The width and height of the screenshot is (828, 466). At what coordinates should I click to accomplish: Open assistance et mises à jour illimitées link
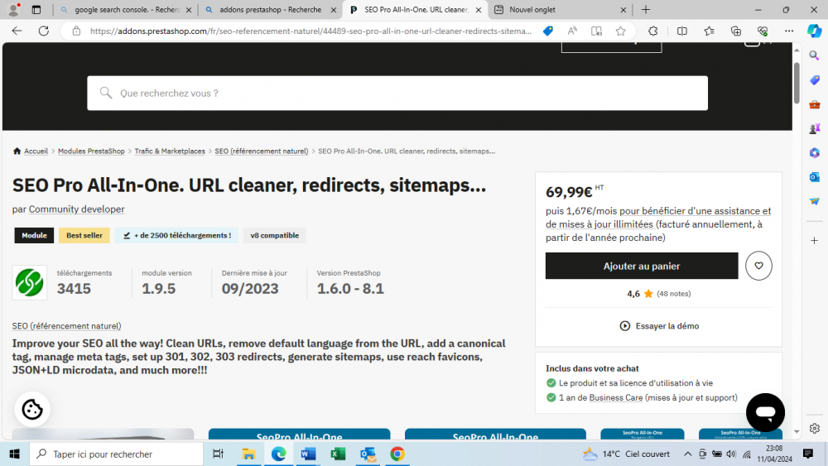pos(658,218)
